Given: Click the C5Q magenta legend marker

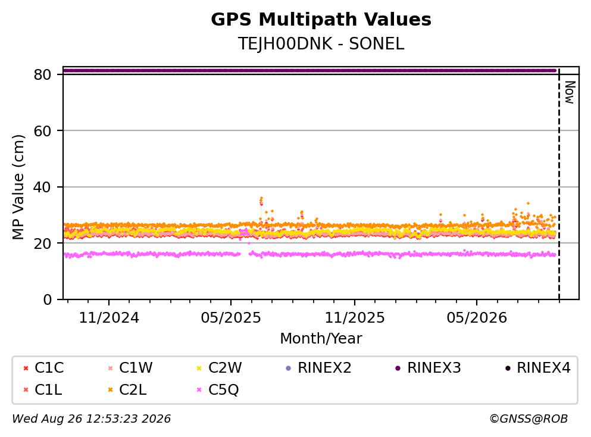Looking at the screenshot, I should click(199, 390).
